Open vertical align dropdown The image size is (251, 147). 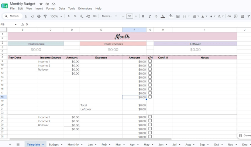click(x=204, y=16)
